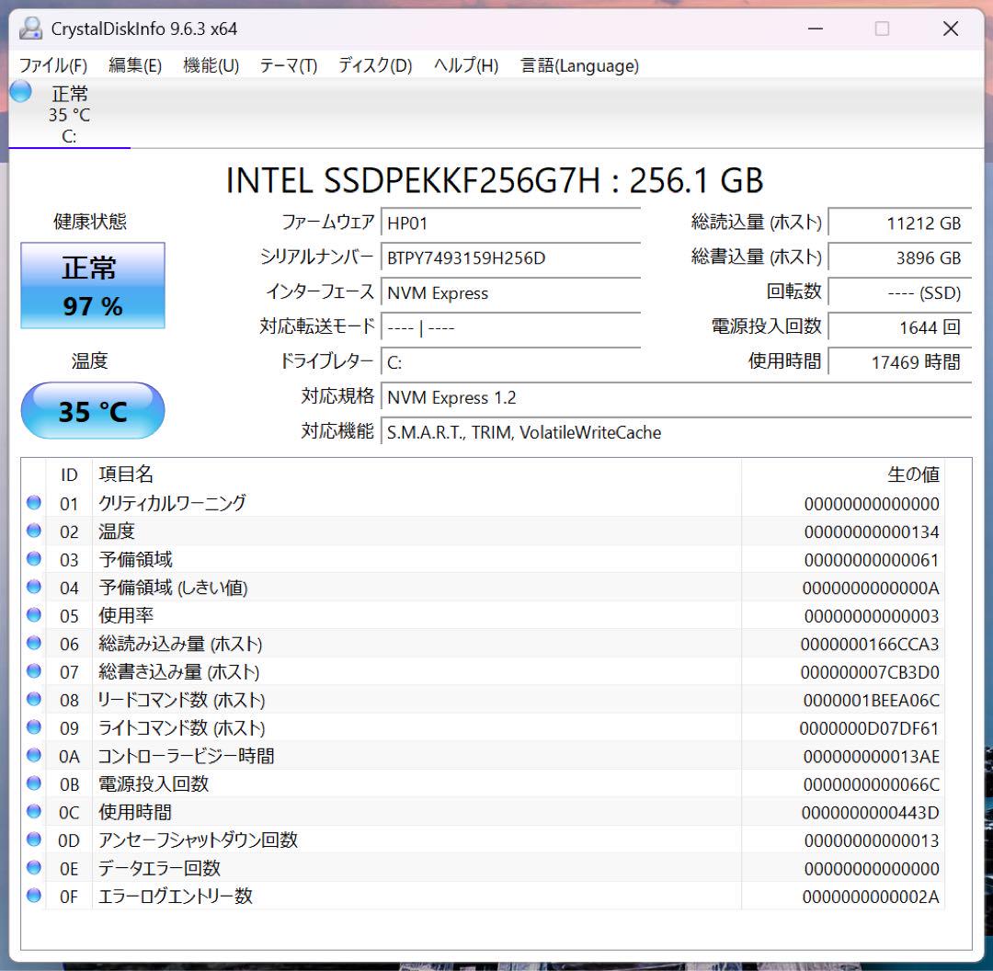This screenshot has height=971, width=993.
Task: Click the 対応規格 field NVM Express 1.2
Action: coord(677,397)
